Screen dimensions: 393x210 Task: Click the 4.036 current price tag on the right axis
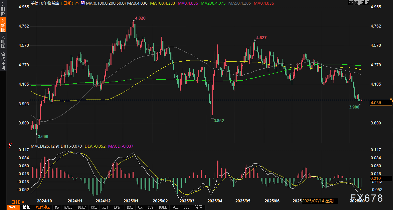tap(381, 103)
